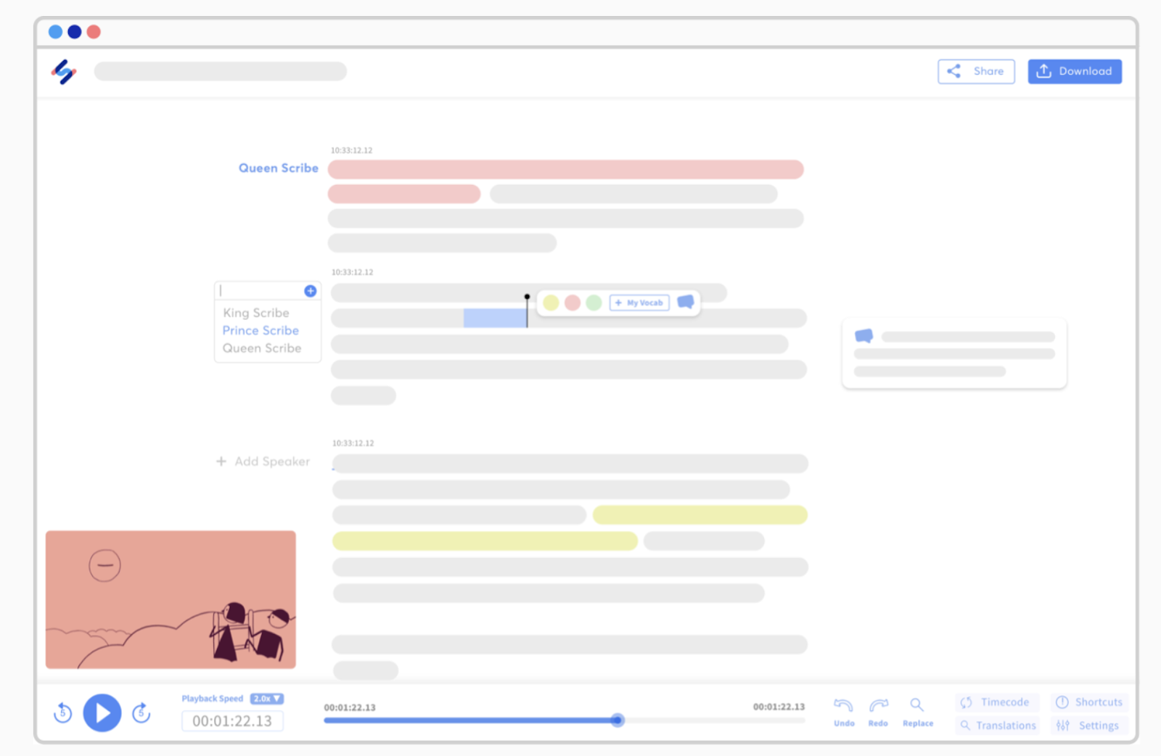
Task: Play the audio
Action: 102,713
